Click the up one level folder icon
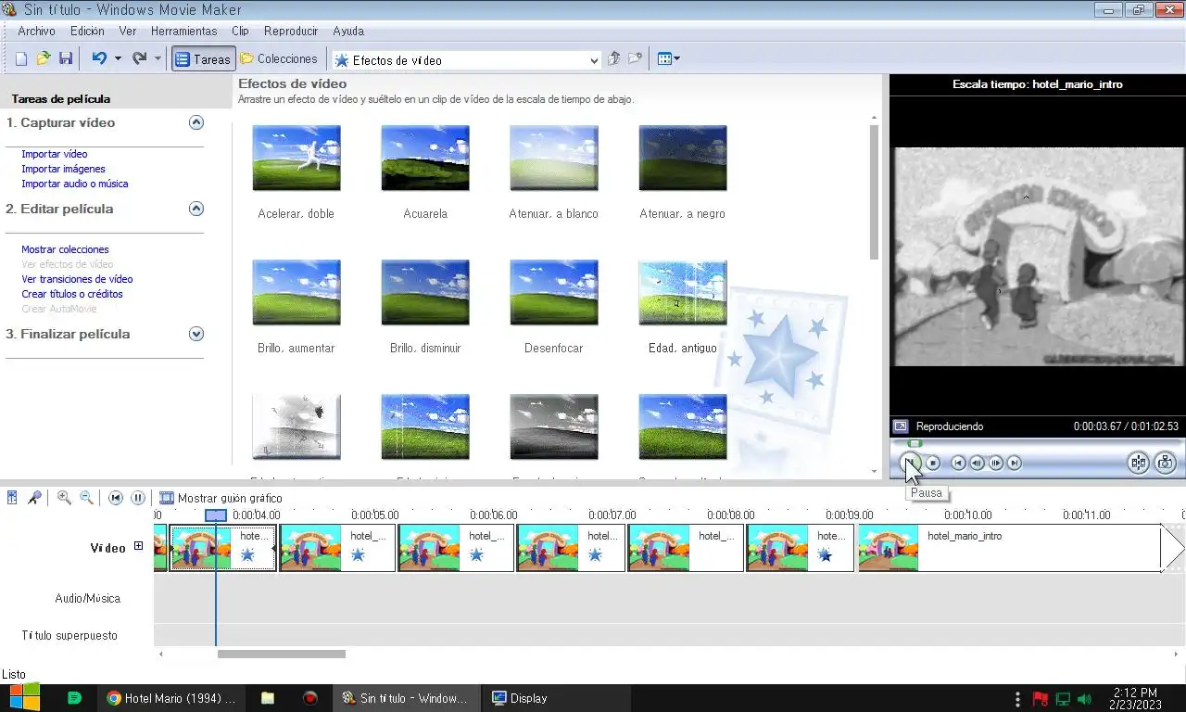This screenshot has height=712, width=1186. pos(613,58)
